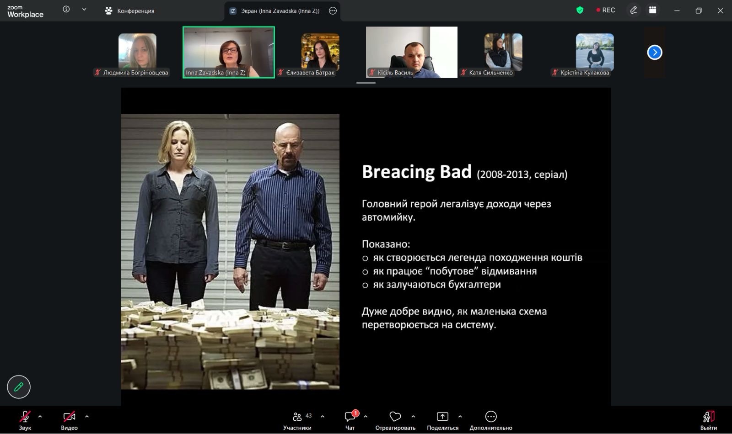Click Выйти to leave meeting
Image resolution: width=732 pixels, height=434 pixels.
pos(708,420)
